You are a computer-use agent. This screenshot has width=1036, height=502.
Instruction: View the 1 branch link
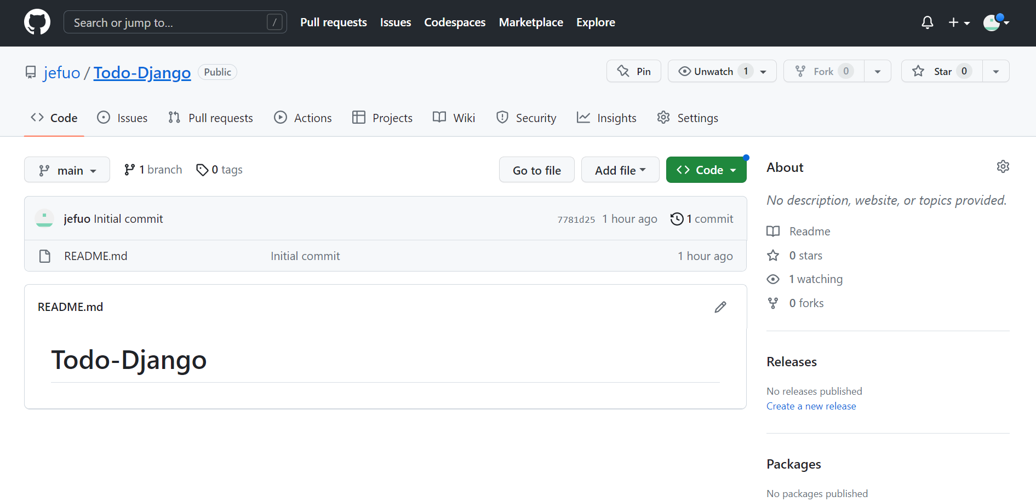(153, 170)
